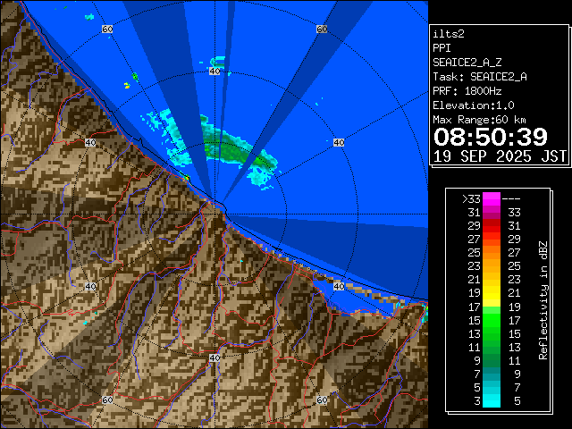Select the orange 25–27 dBZ legend color
The height and width of the screenshot is (429, 572).
tap(492, 253)
